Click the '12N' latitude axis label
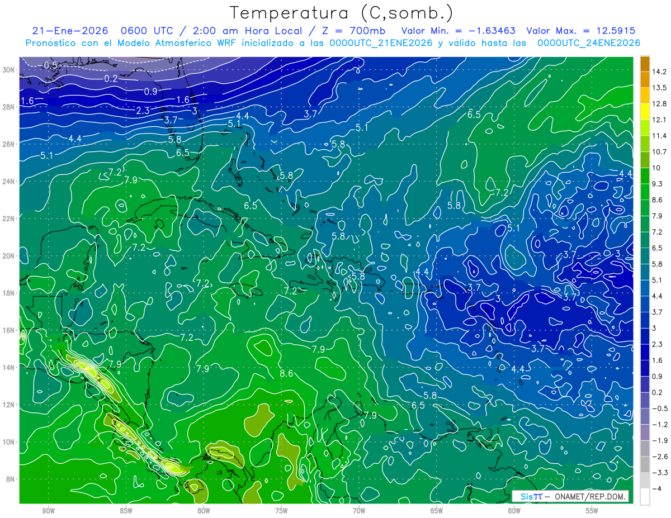Viewport: 671px width, 518px height. coord(9,405)
